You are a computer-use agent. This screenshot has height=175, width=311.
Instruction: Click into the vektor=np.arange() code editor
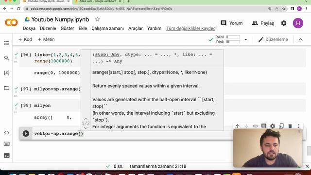133,134
